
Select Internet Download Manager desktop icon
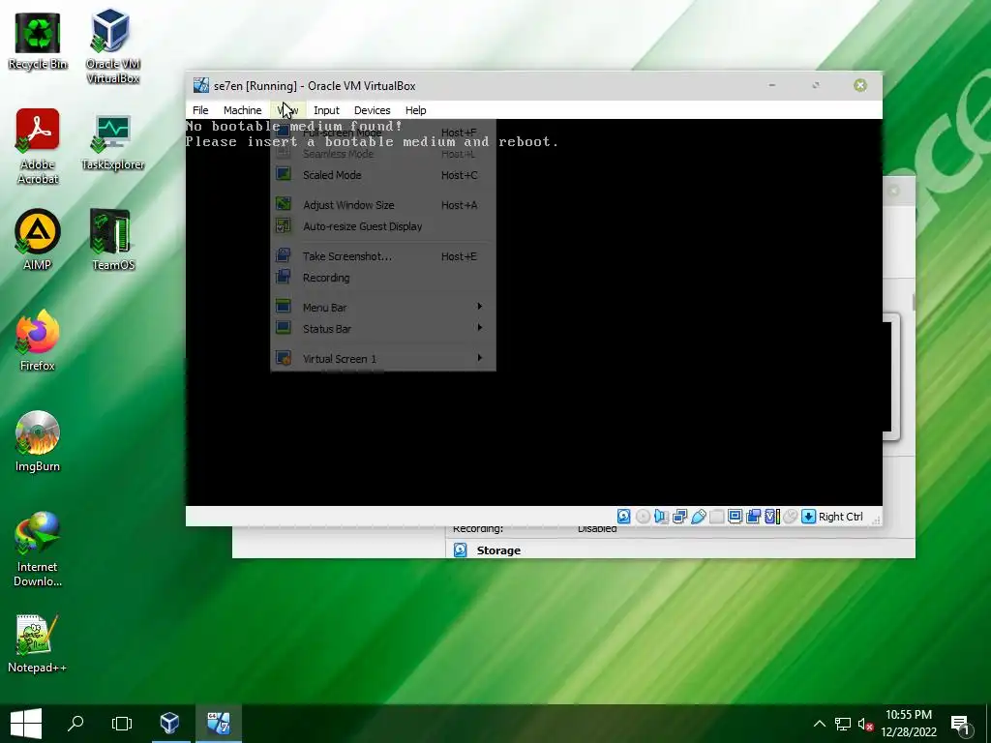click(38, 549)
